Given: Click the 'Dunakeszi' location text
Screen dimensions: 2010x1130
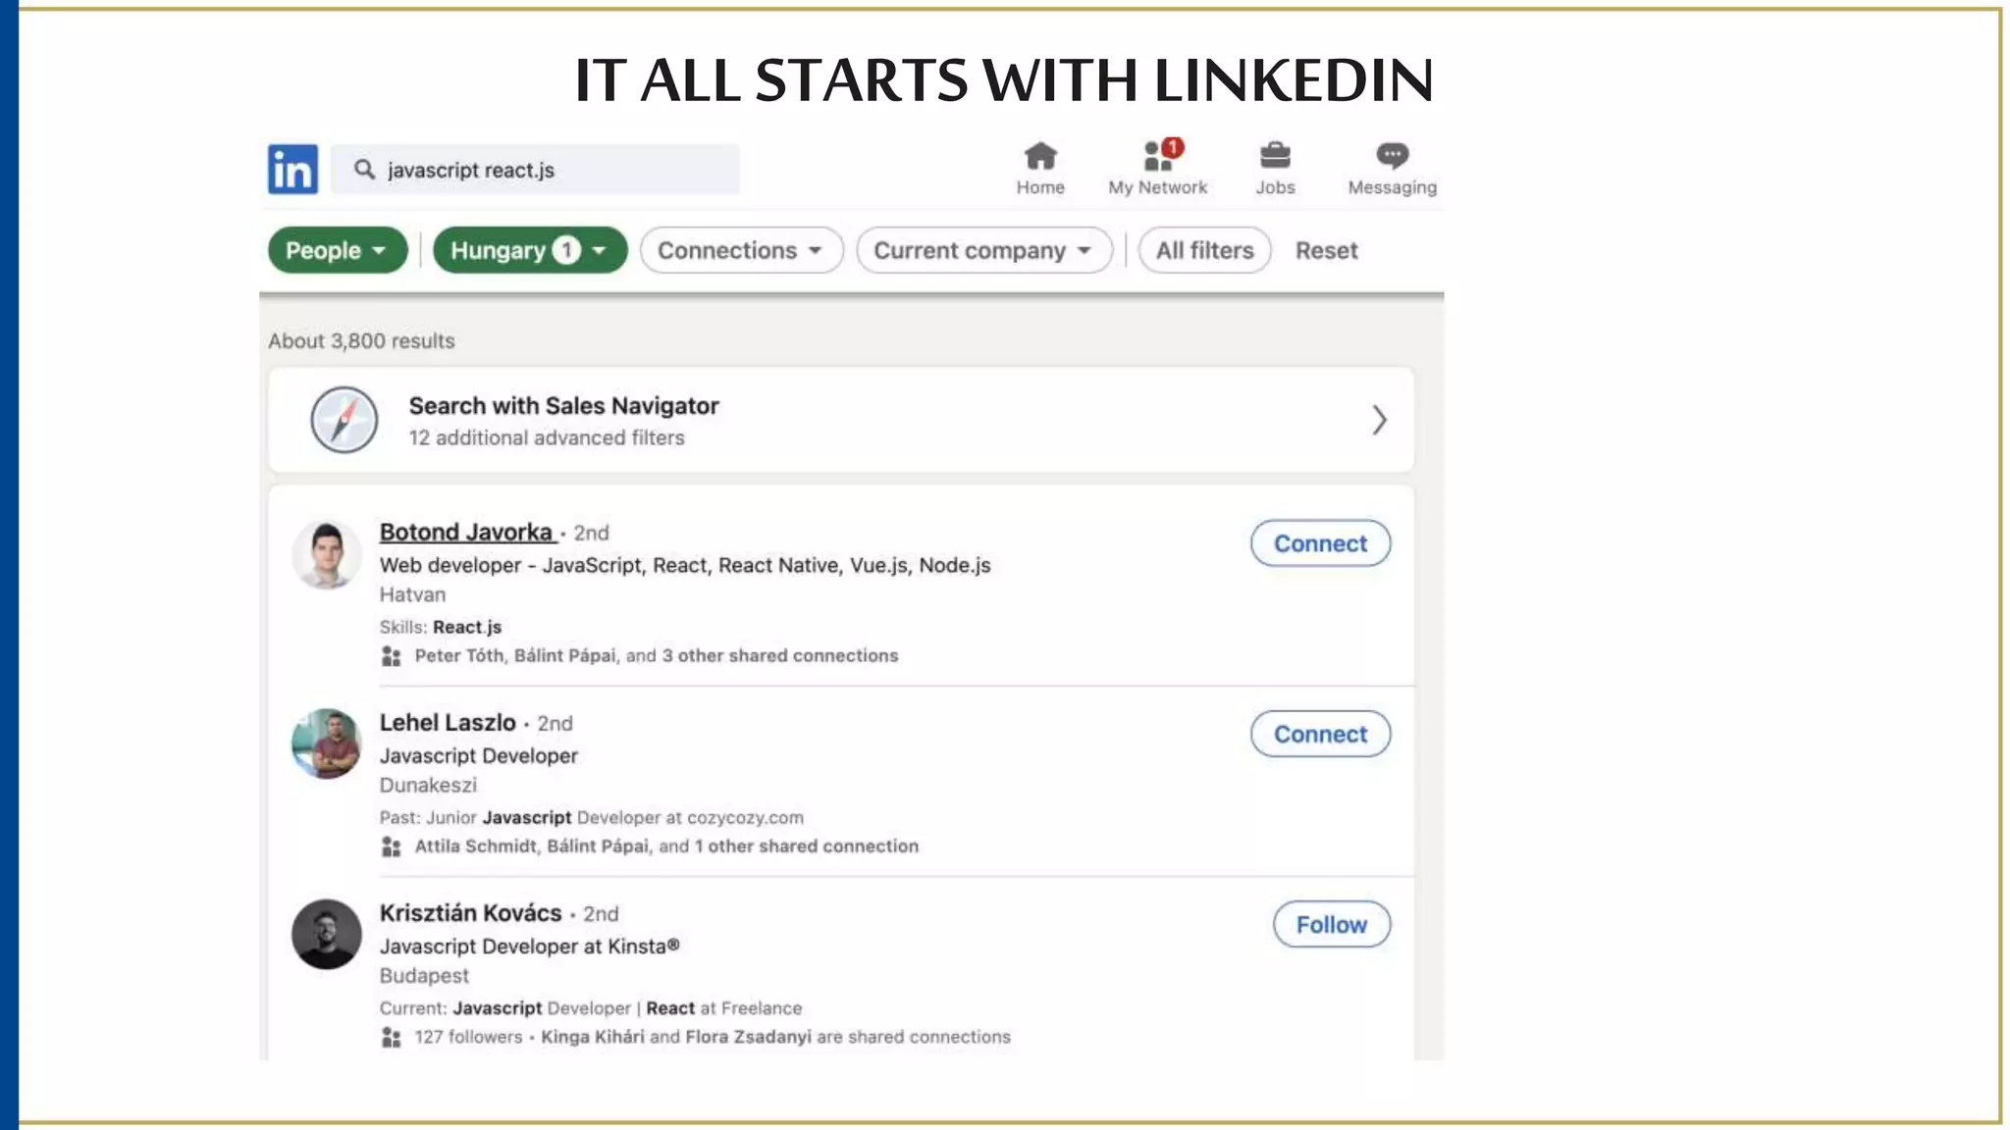Looking at the screenshot, I should click(x=428, y=785).
